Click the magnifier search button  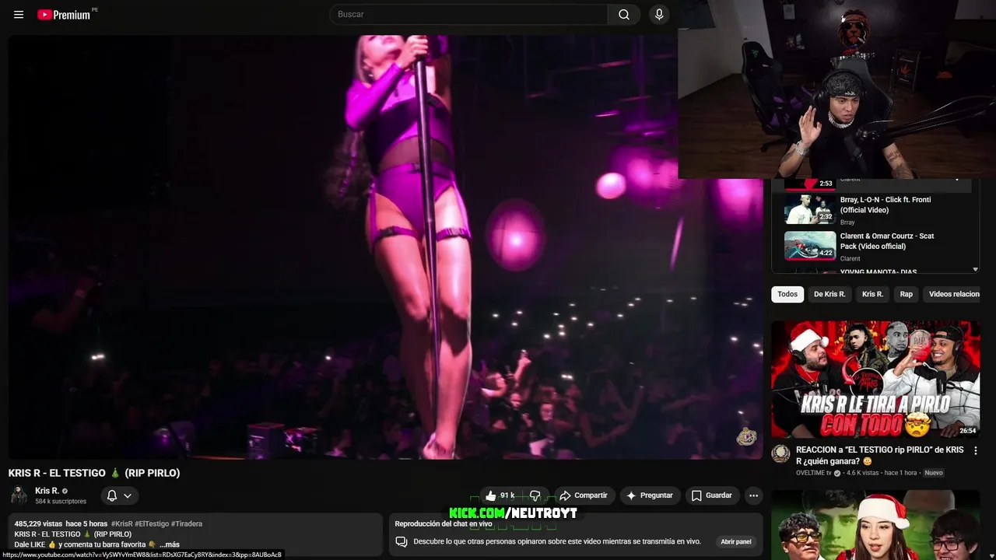624,14
